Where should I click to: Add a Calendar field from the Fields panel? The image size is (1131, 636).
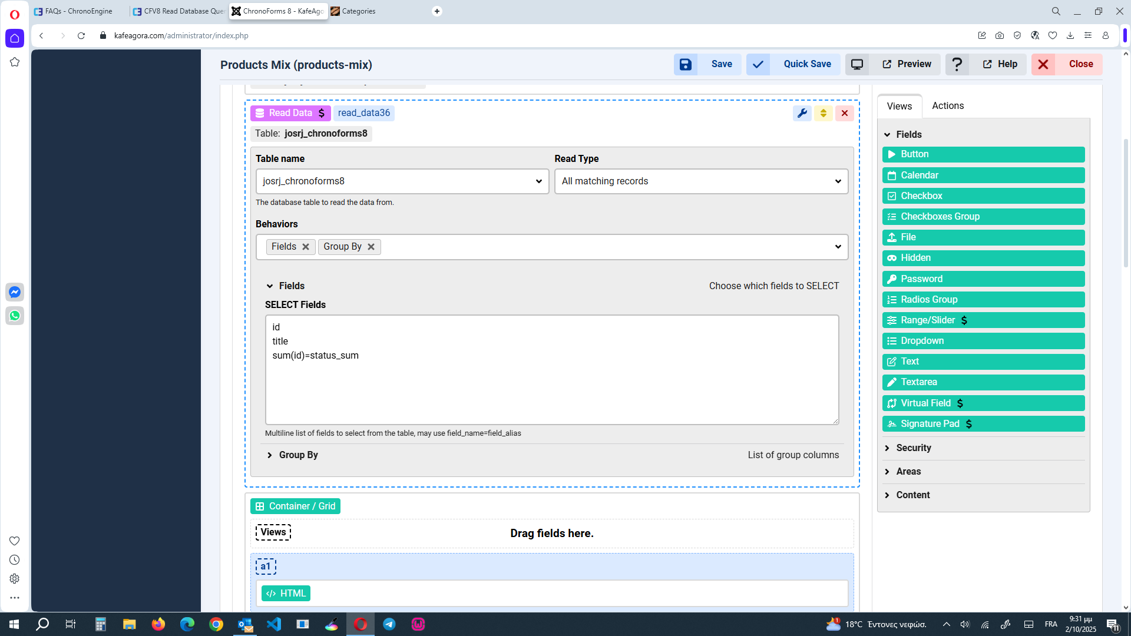983,175
